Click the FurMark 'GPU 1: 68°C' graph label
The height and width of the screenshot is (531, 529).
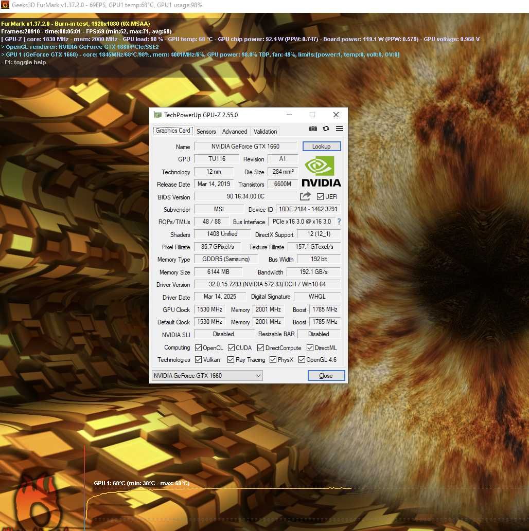coord(142,483)
